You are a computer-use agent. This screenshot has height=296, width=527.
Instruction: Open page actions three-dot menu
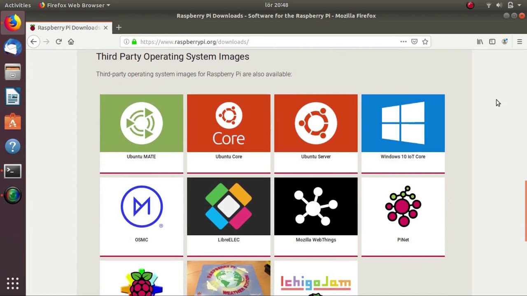coord(403,42)
